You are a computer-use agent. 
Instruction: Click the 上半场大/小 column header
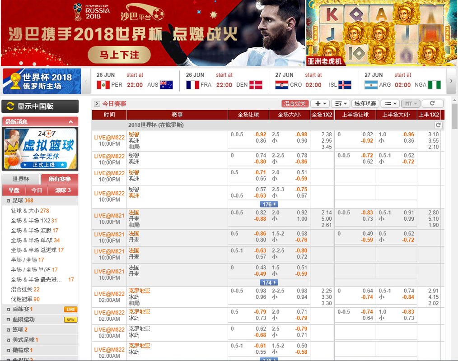[397, 115]
